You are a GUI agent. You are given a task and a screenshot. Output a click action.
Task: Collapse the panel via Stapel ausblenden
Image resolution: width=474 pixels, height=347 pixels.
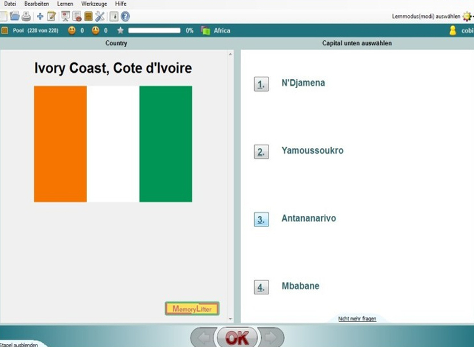[19, 344]
